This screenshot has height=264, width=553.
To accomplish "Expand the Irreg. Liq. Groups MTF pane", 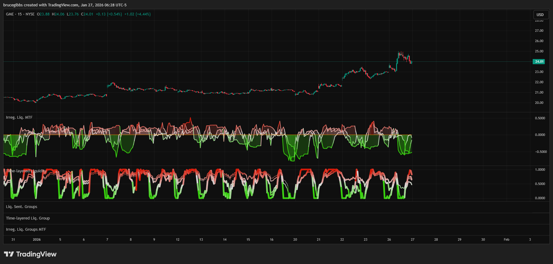I will 26,229.
